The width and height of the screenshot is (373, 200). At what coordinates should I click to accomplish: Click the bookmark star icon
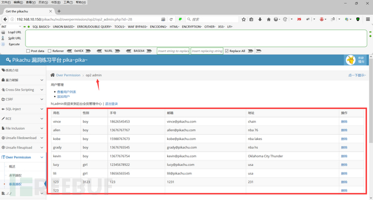tap(244, 19)
